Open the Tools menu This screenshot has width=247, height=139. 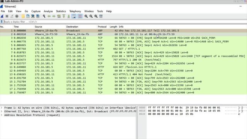tap(100, 11)
